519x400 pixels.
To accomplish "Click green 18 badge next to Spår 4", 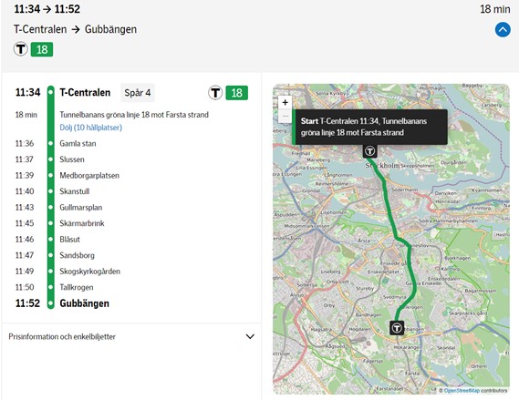I will [236, 93].
